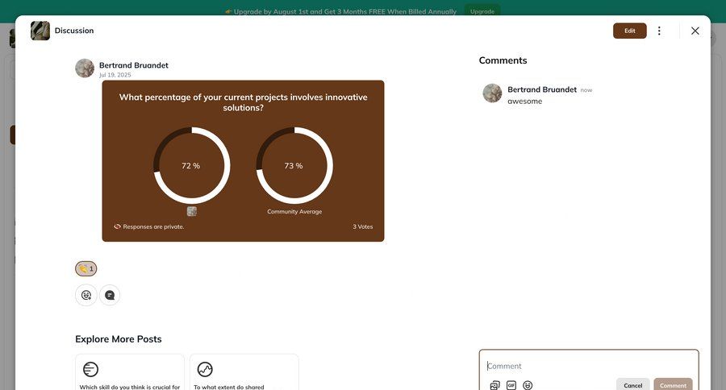Click the awesome comment text
726x390 pixels.
point(524,102)
